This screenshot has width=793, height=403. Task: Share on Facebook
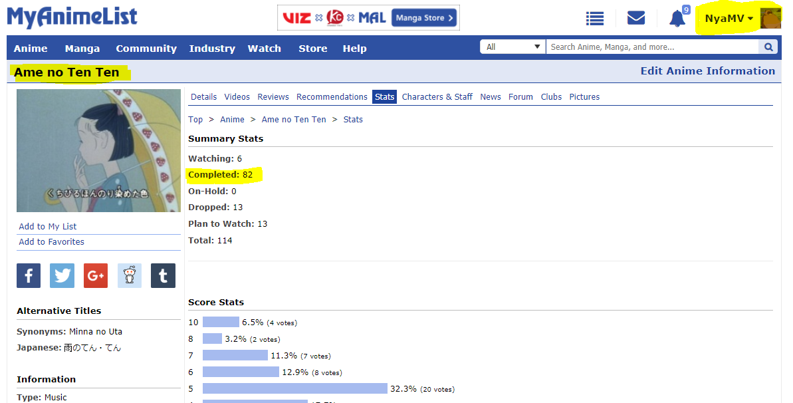click(x=29, y=275)
